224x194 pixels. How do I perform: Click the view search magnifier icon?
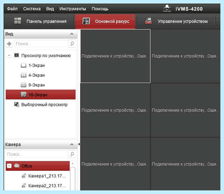coord(72,44)
